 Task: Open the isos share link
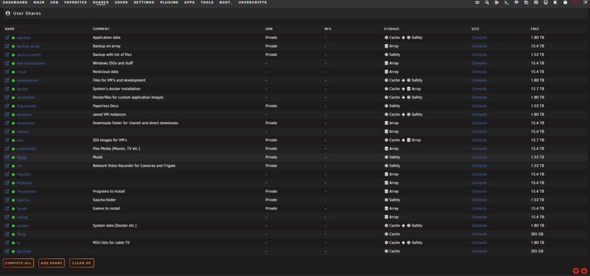point(20,140)
